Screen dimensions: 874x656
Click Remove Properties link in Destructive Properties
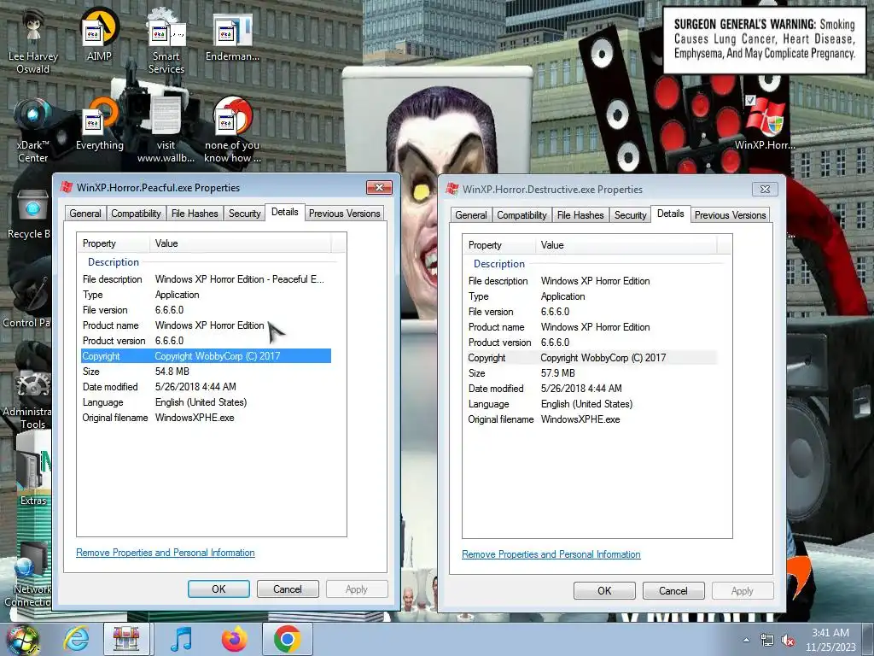551,554
